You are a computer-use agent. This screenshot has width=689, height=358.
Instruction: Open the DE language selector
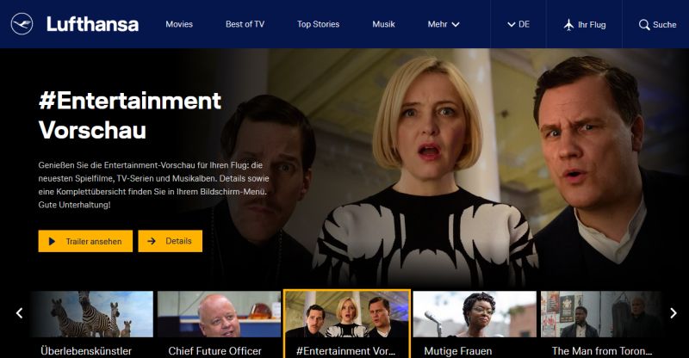tap(518, 24)
